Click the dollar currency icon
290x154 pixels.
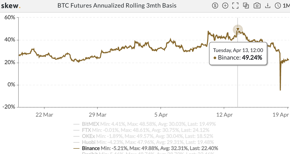click(215, 6)
